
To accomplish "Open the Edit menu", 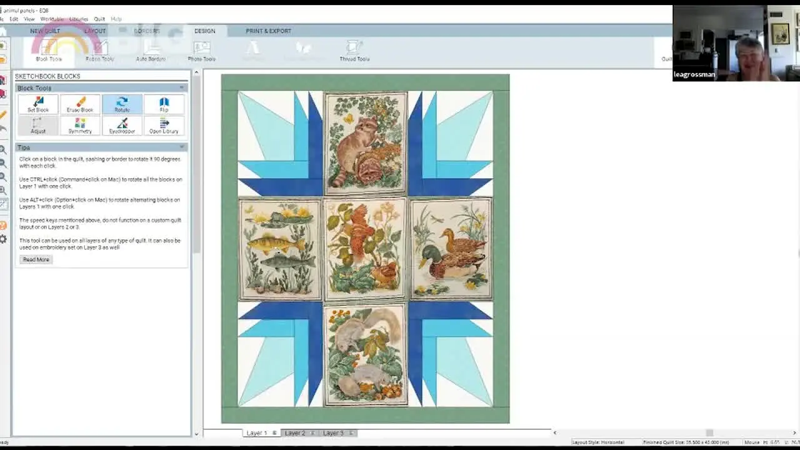I will [14, 19].
